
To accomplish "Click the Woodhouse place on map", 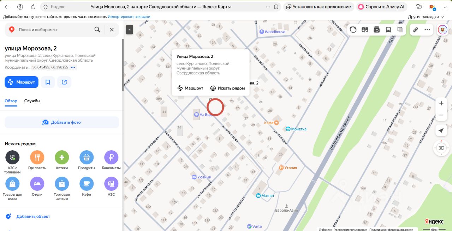I will [x=272, y=32].
